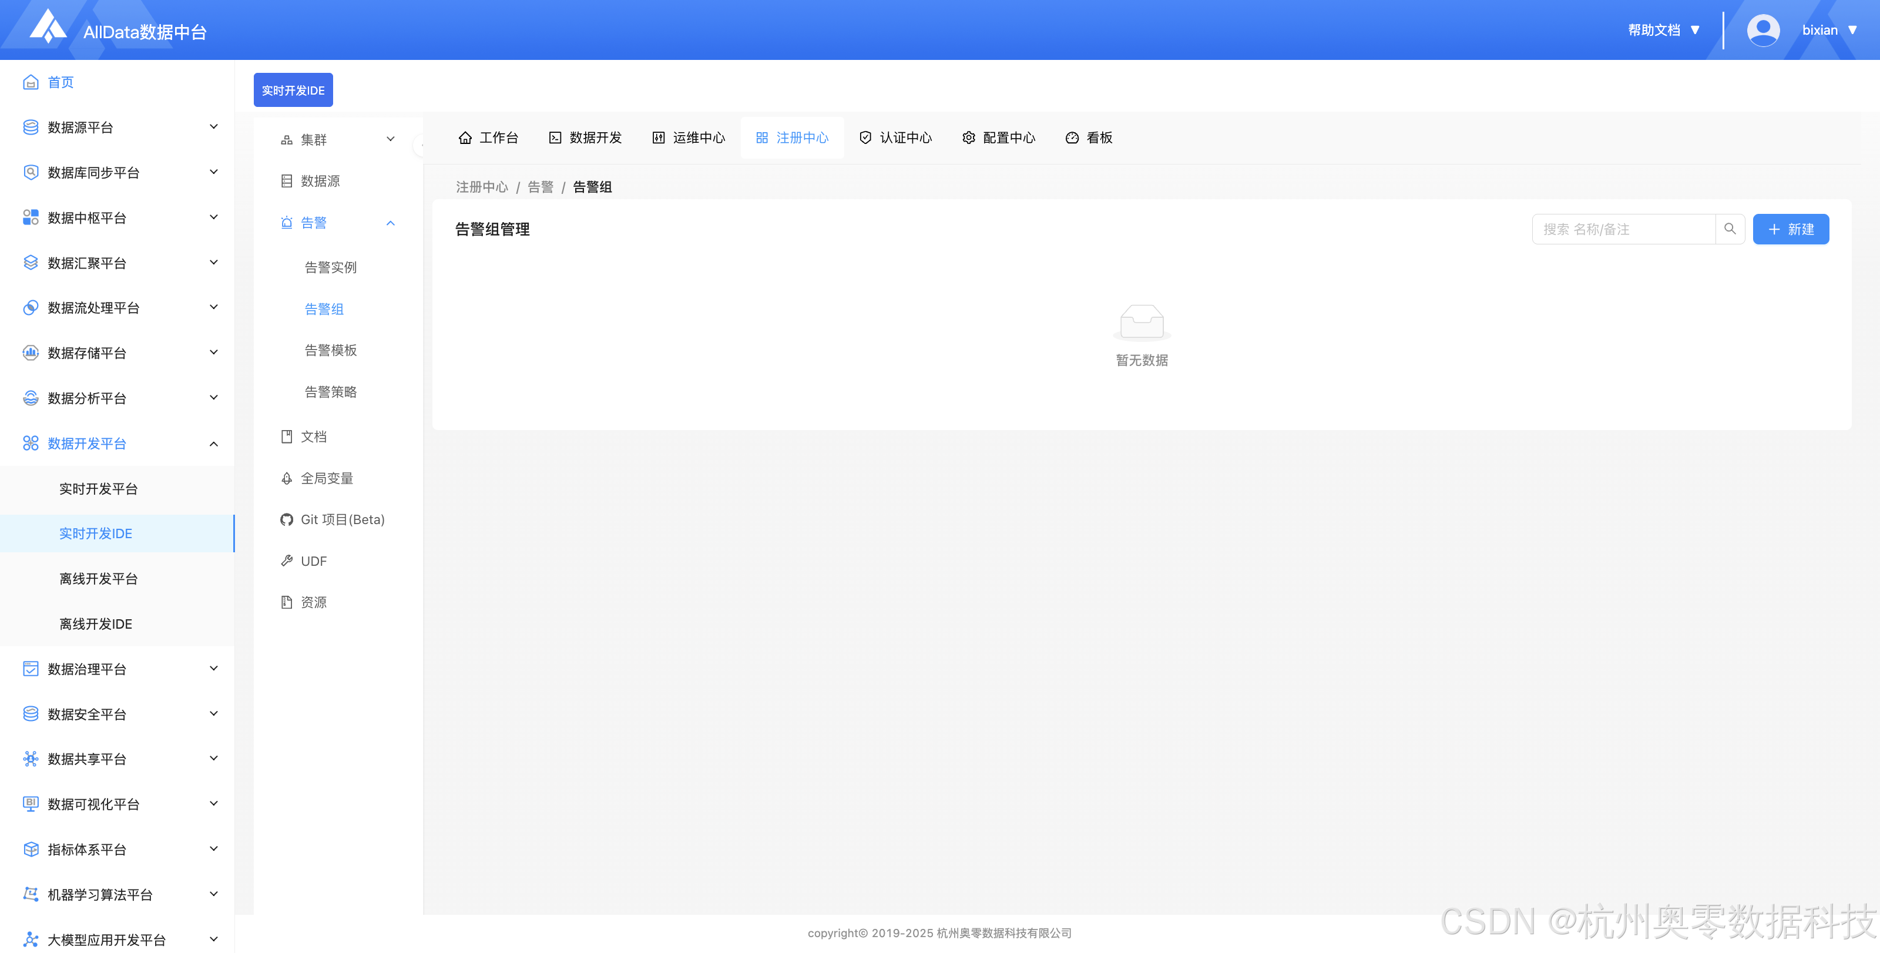Open the 认证中心 tab

895,138
